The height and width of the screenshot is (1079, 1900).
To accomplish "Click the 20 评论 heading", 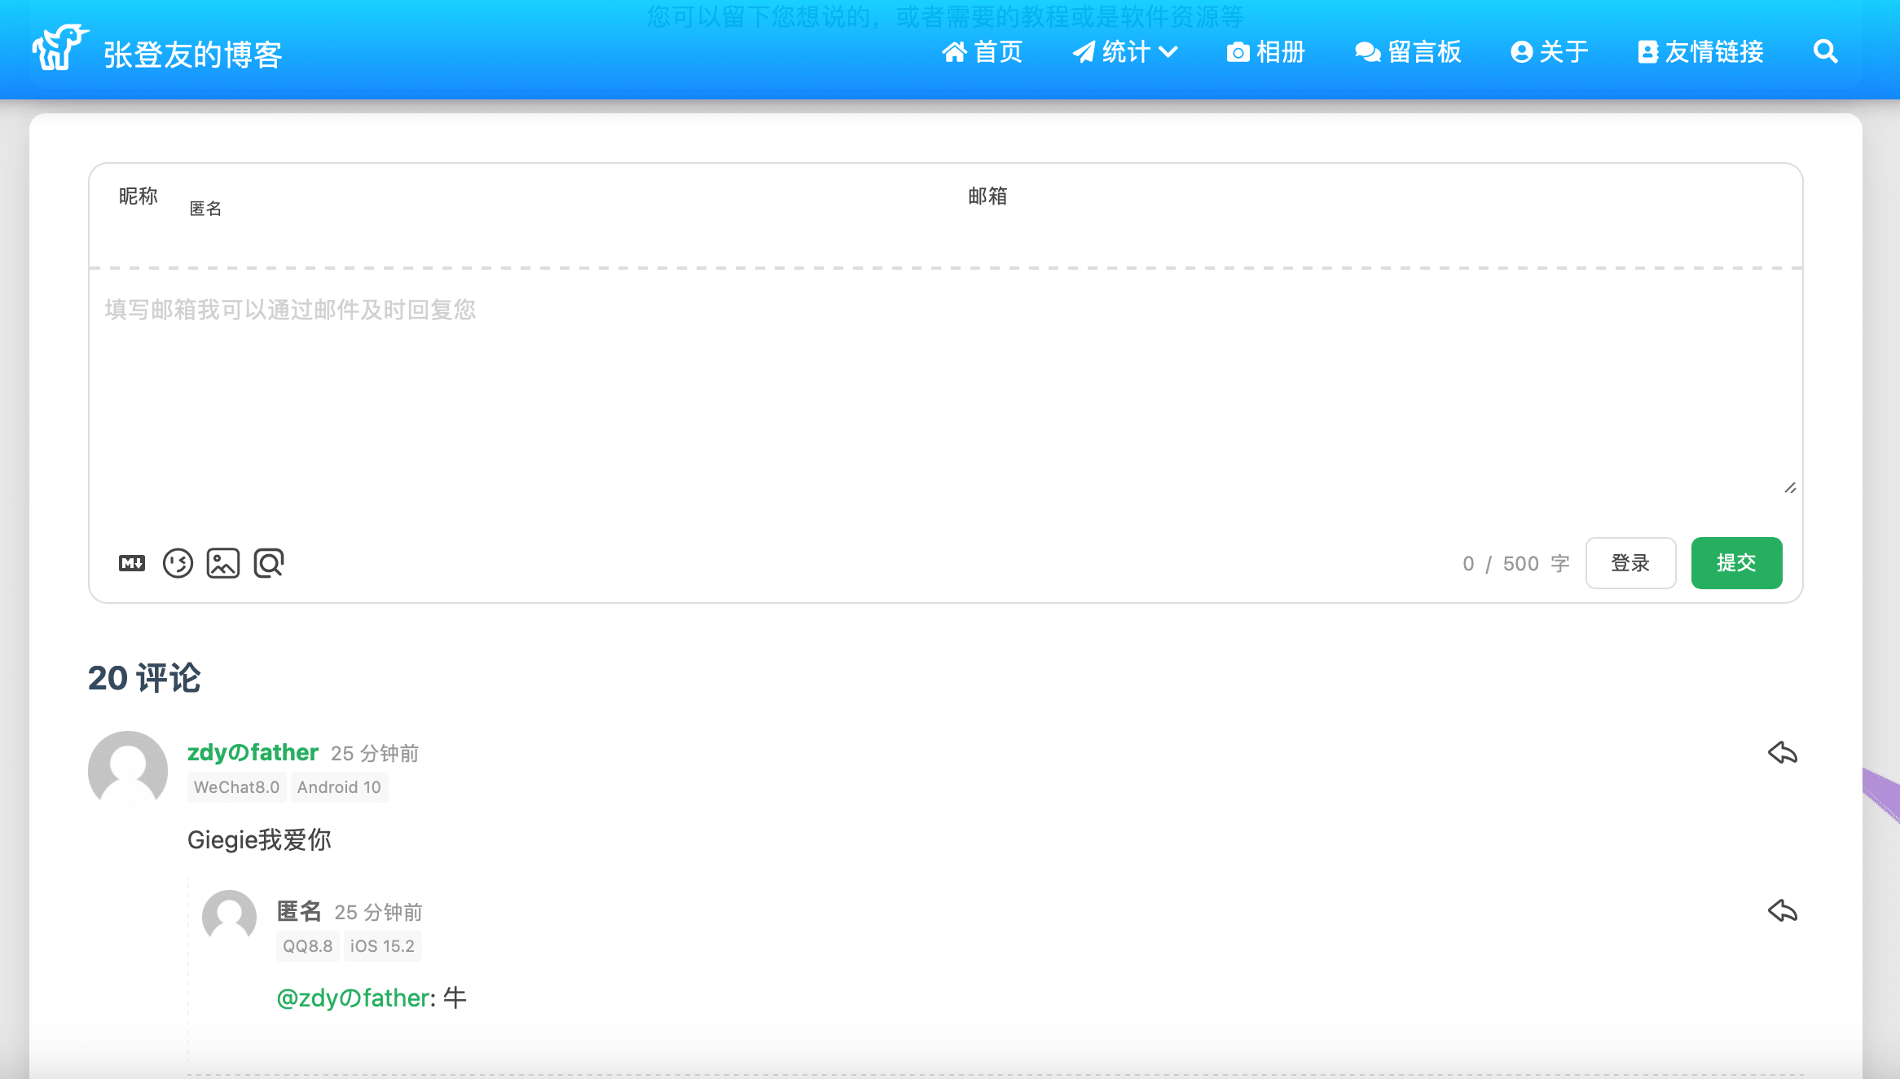I will [144, 678].
